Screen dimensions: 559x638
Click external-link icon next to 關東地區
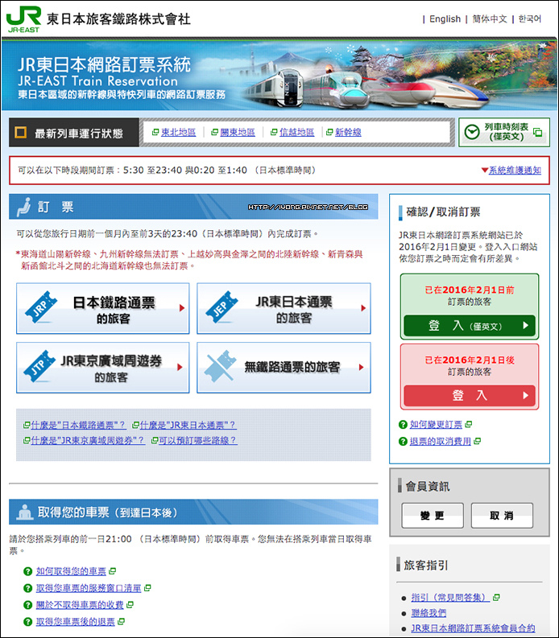point(214,132)
